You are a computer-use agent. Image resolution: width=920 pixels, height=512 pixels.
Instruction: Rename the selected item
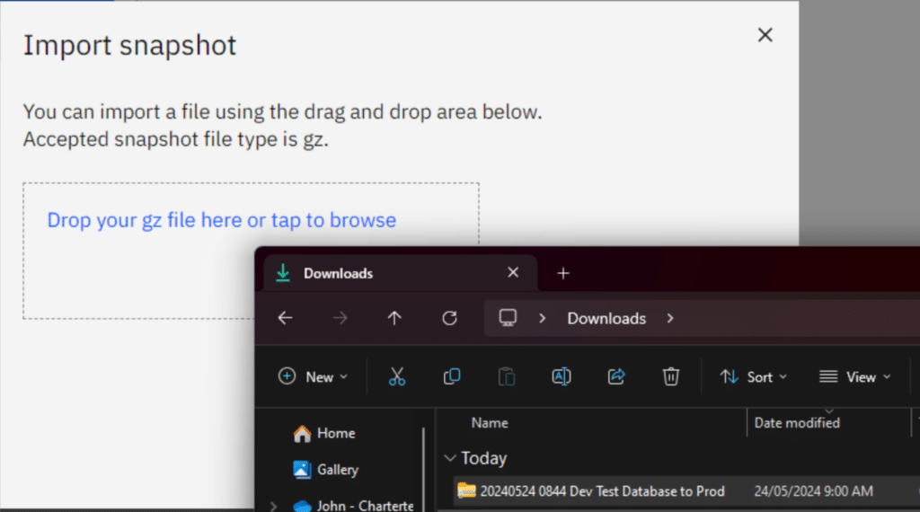pyautogui.click(x=562, y=376)
